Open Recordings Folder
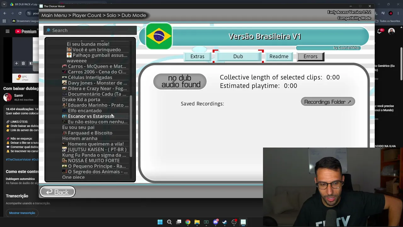 pyautogui.click(x=328, y=102)
